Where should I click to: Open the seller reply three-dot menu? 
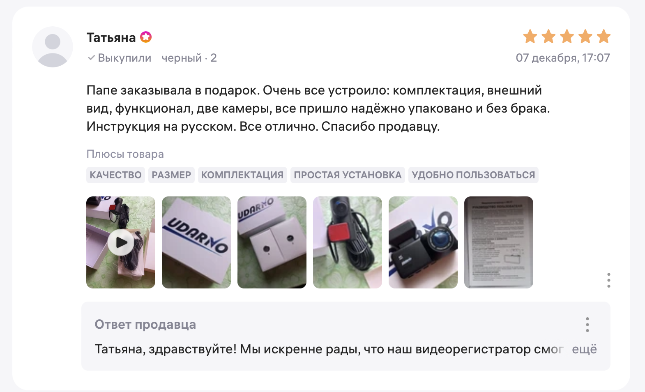click(x=587, y=325)
